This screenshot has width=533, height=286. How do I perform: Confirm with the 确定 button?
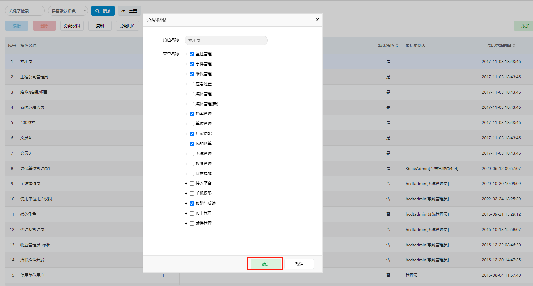point(265,264)
